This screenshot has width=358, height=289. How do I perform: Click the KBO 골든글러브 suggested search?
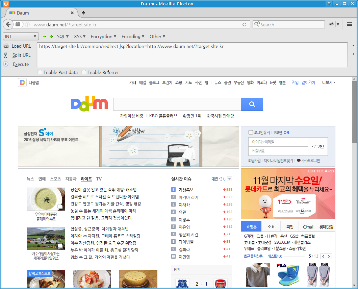click(x=163, y=116)
